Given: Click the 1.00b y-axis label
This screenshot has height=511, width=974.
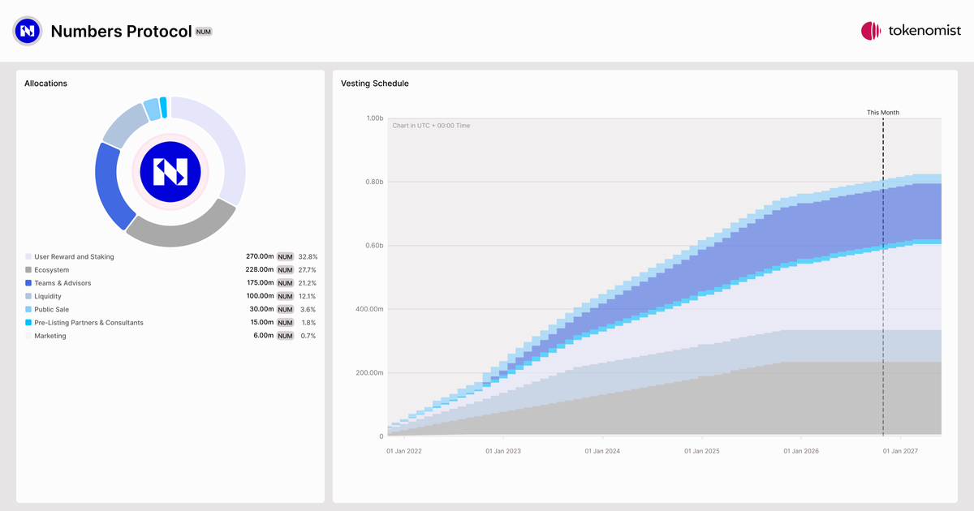Looking at the screenshot, I should coord(375,118).
